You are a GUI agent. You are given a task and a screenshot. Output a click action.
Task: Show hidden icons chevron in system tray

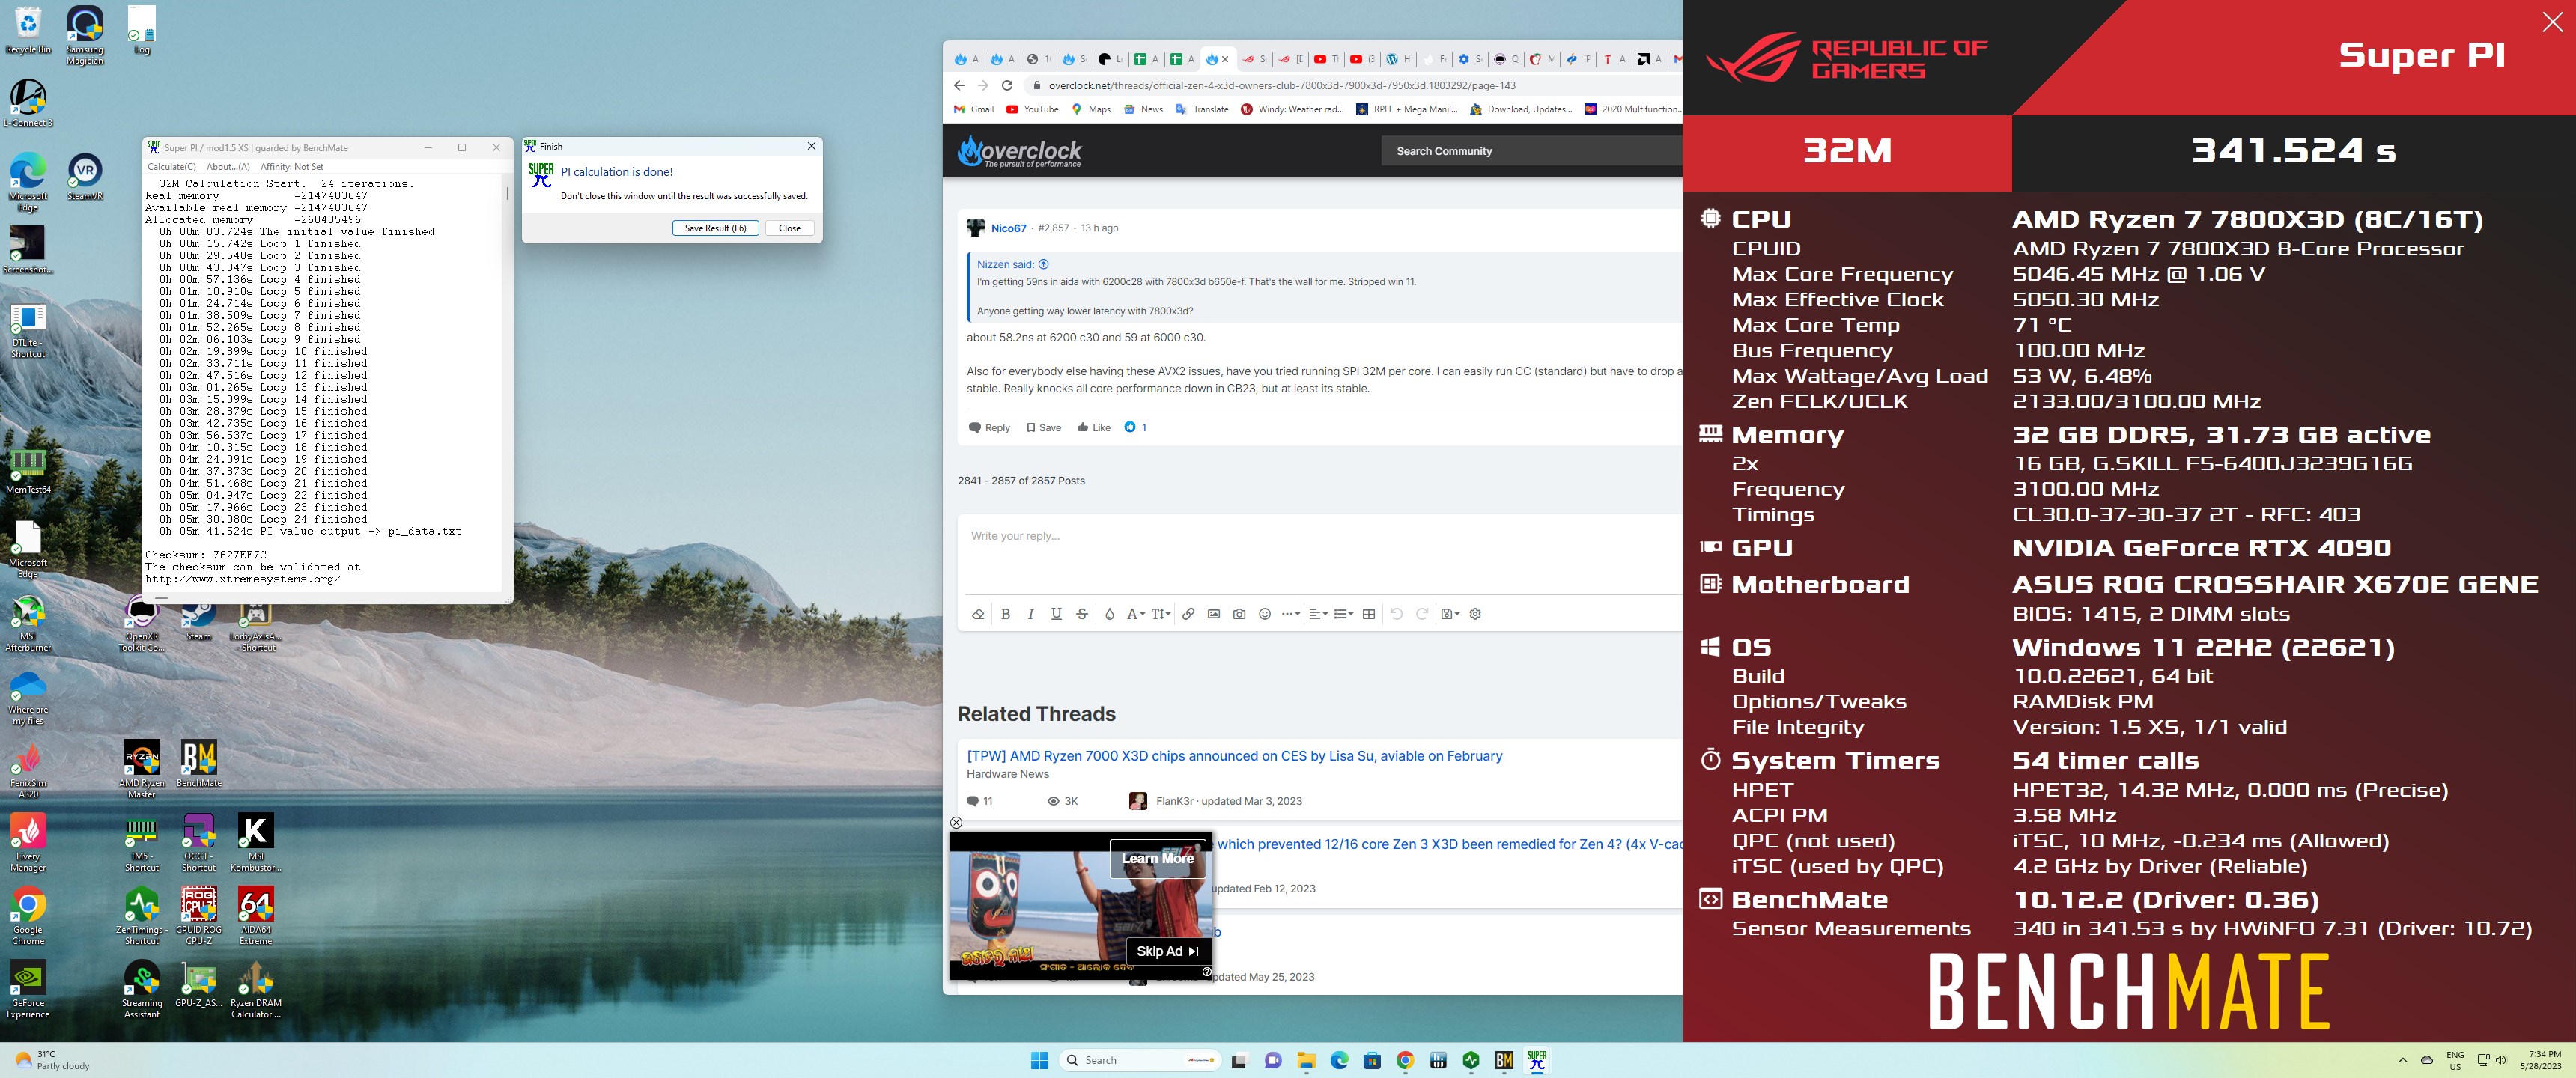point(2402,1060)
